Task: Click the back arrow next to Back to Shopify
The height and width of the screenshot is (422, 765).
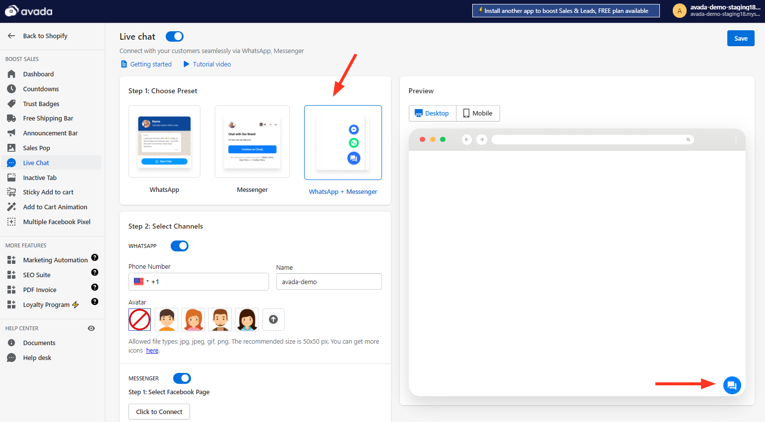Action: pos(11,36)
